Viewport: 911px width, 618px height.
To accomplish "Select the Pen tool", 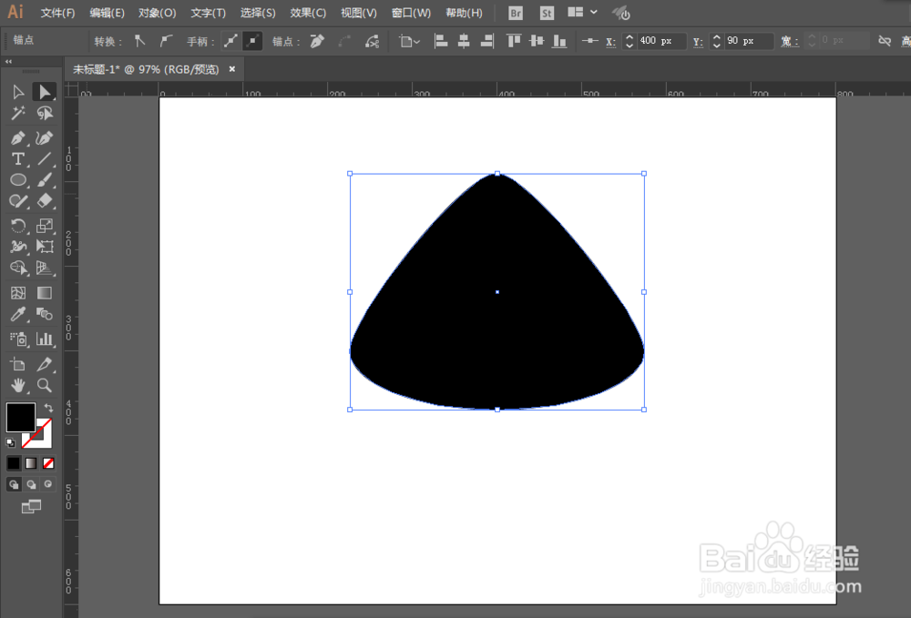I will click(18, 138).
